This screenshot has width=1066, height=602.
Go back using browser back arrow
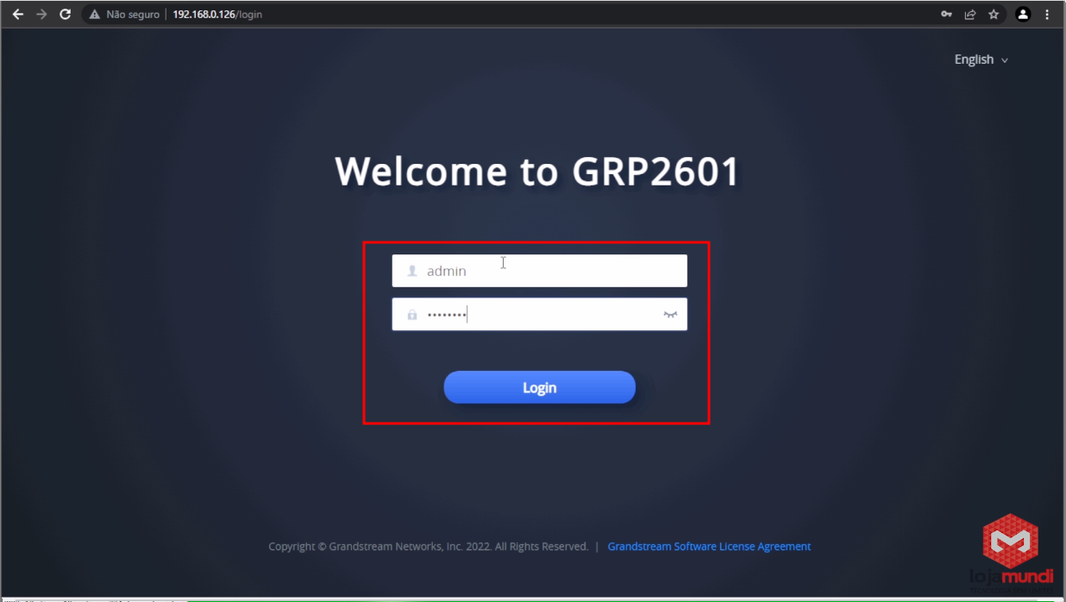(x=17, y=15)
